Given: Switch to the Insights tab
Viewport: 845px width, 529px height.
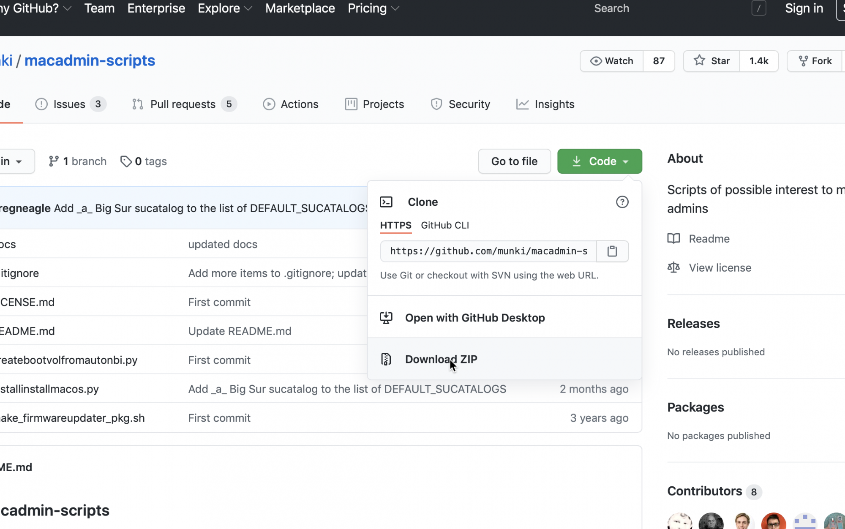Looking at the screenshot, I should point(545,104).
